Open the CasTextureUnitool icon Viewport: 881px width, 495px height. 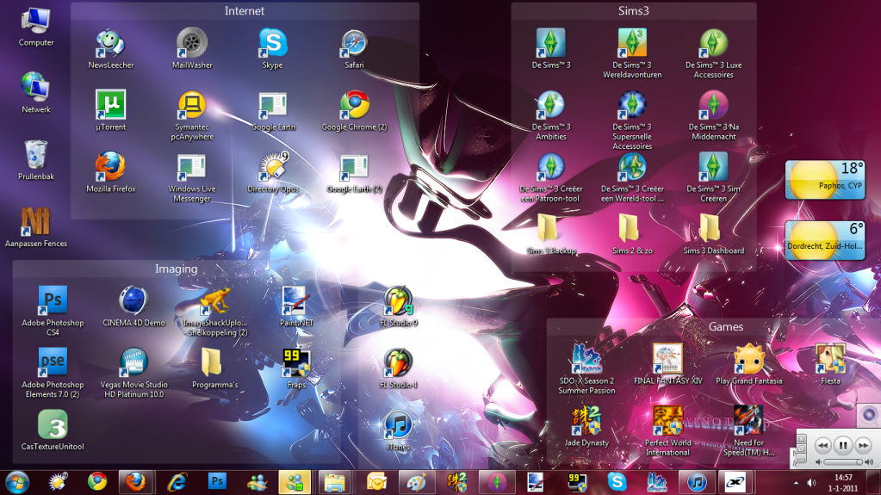tap(53, 430)
